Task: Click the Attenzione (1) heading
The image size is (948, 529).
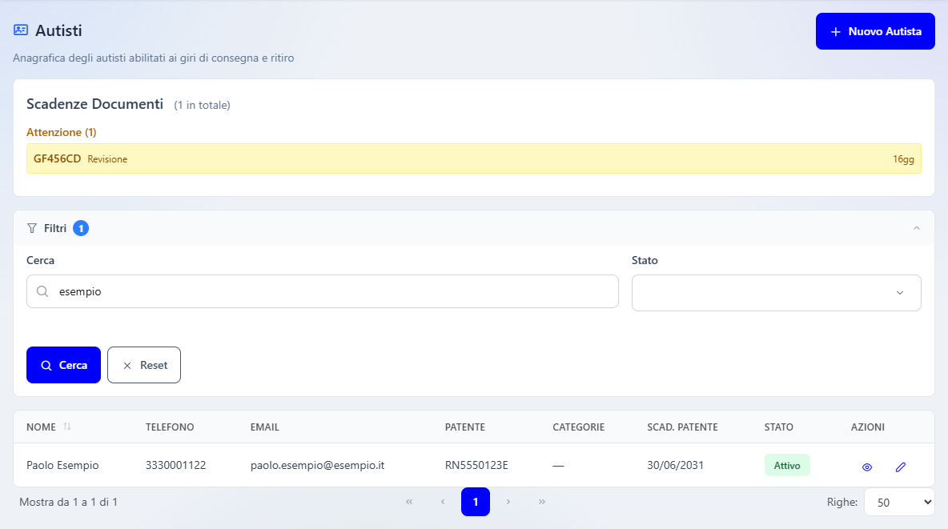Action: click(61, 132)
